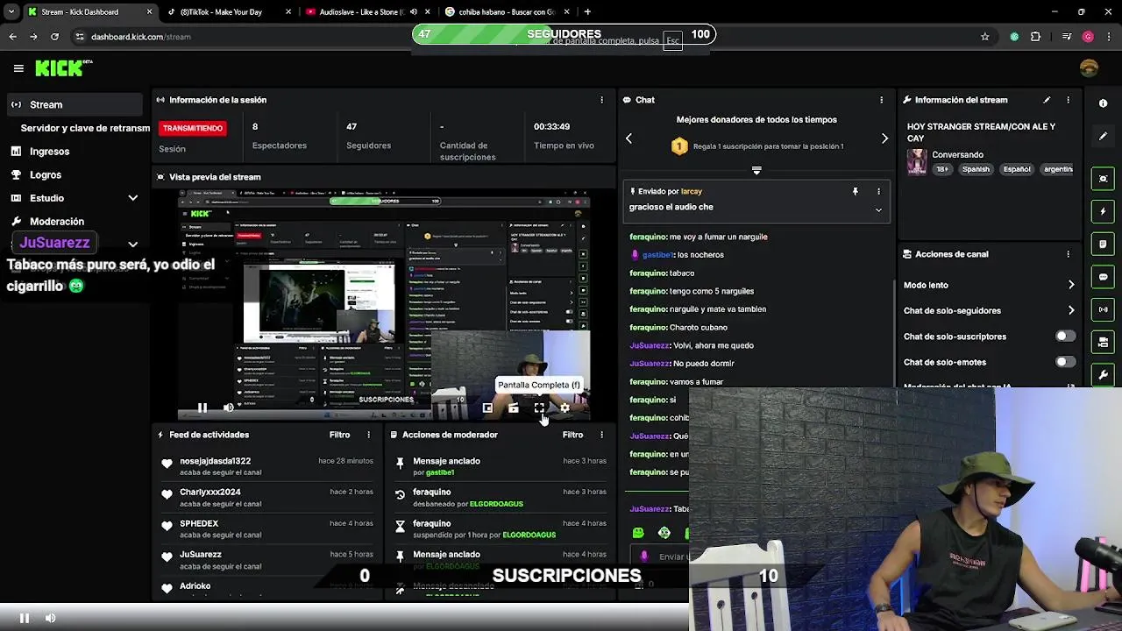1122x631 pixels.
Task: Mute the outer video player
Action: tap(51, 618)
